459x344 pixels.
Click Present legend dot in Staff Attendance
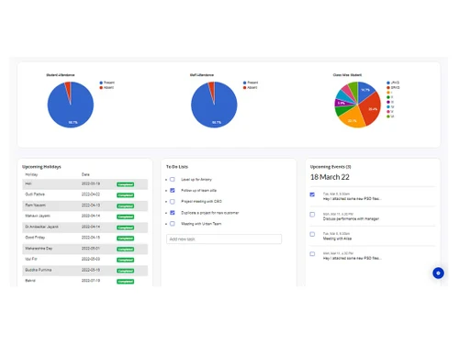[x=244, y=83]
